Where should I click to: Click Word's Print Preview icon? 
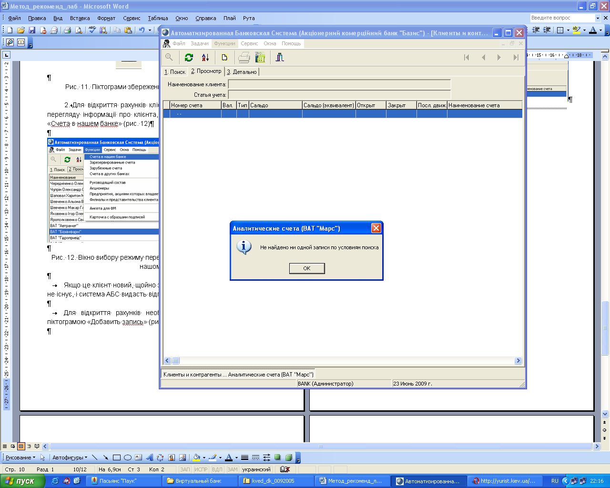(79, 30)
